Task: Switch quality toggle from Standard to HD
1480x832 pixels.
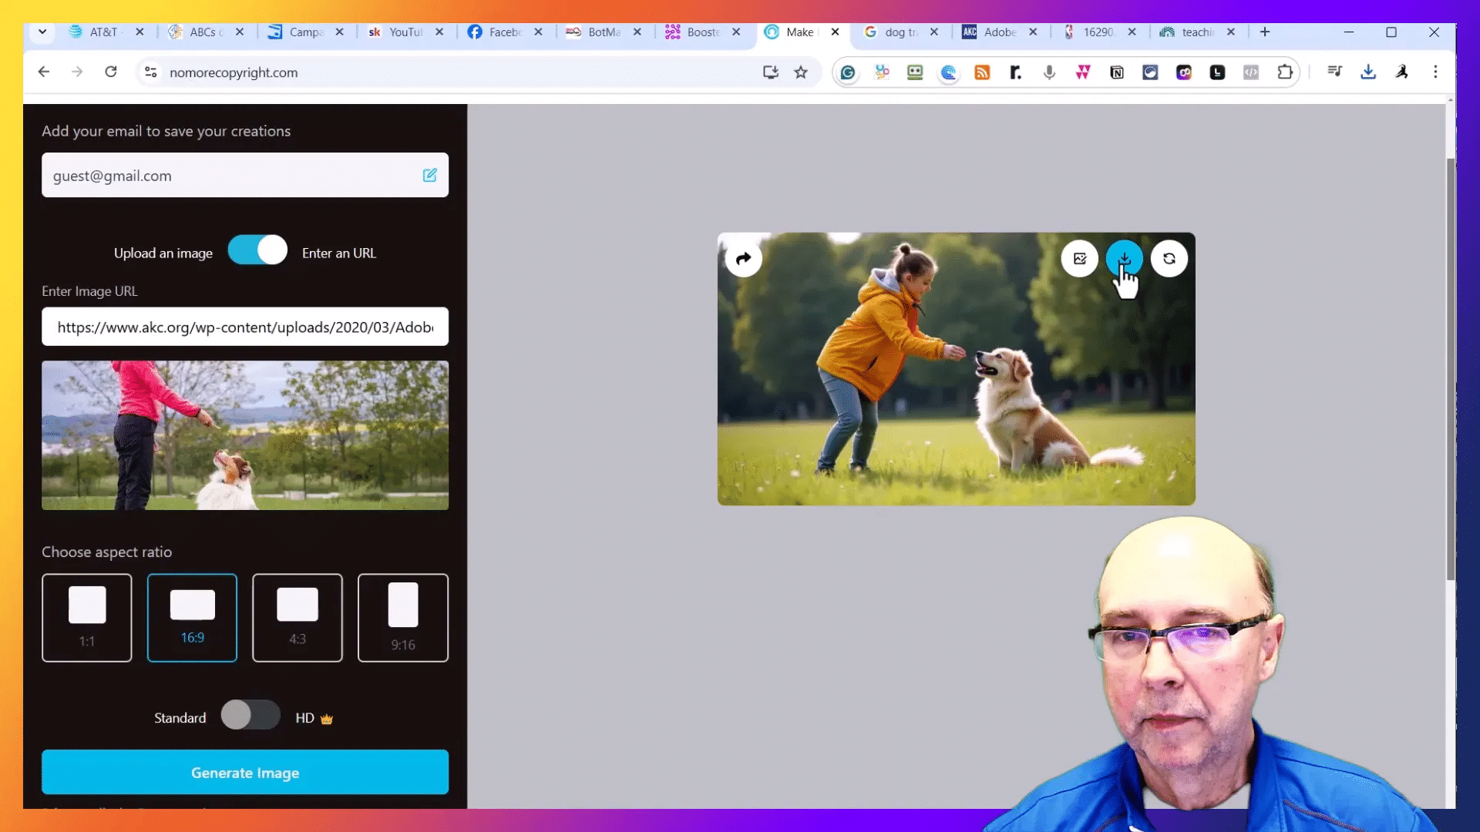Action: (x=250, y=716)
